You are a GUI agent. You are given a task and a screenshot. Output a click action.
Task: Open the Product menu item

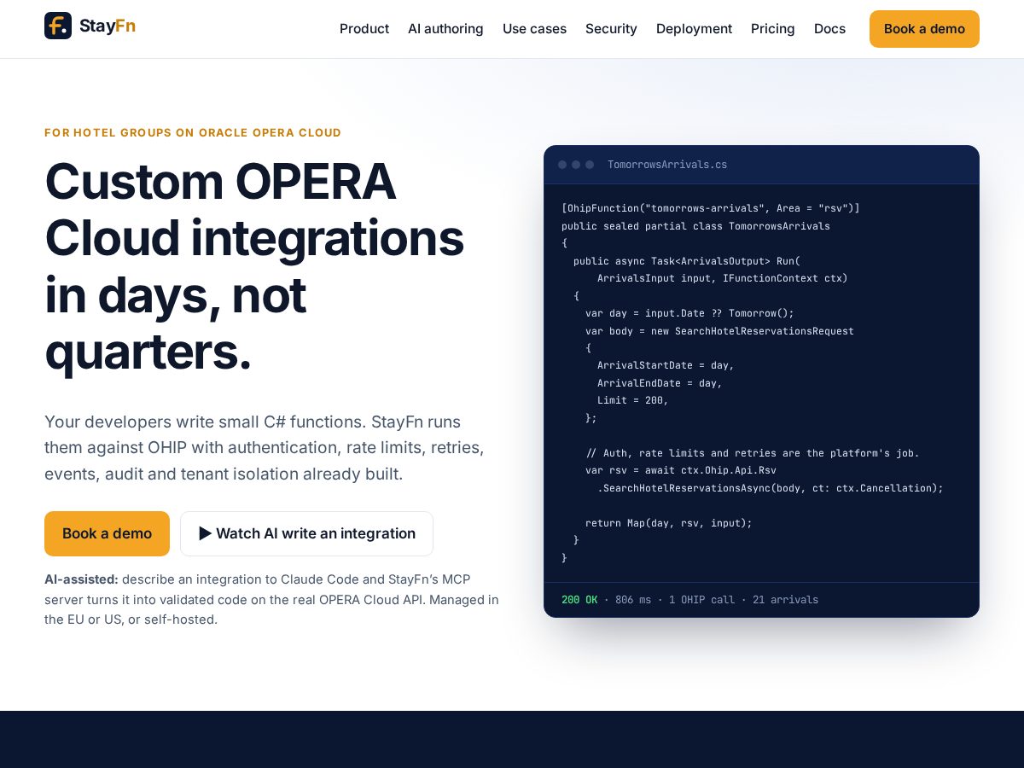pos(364,29)
